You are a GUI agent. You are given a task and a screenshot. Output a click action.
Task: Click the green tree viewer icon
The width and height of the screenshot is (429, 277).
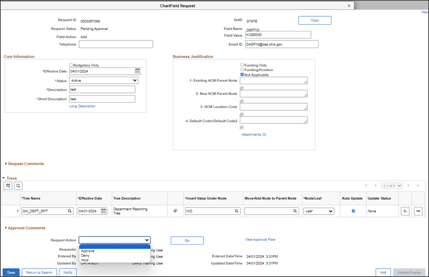[x=175, y=211]
